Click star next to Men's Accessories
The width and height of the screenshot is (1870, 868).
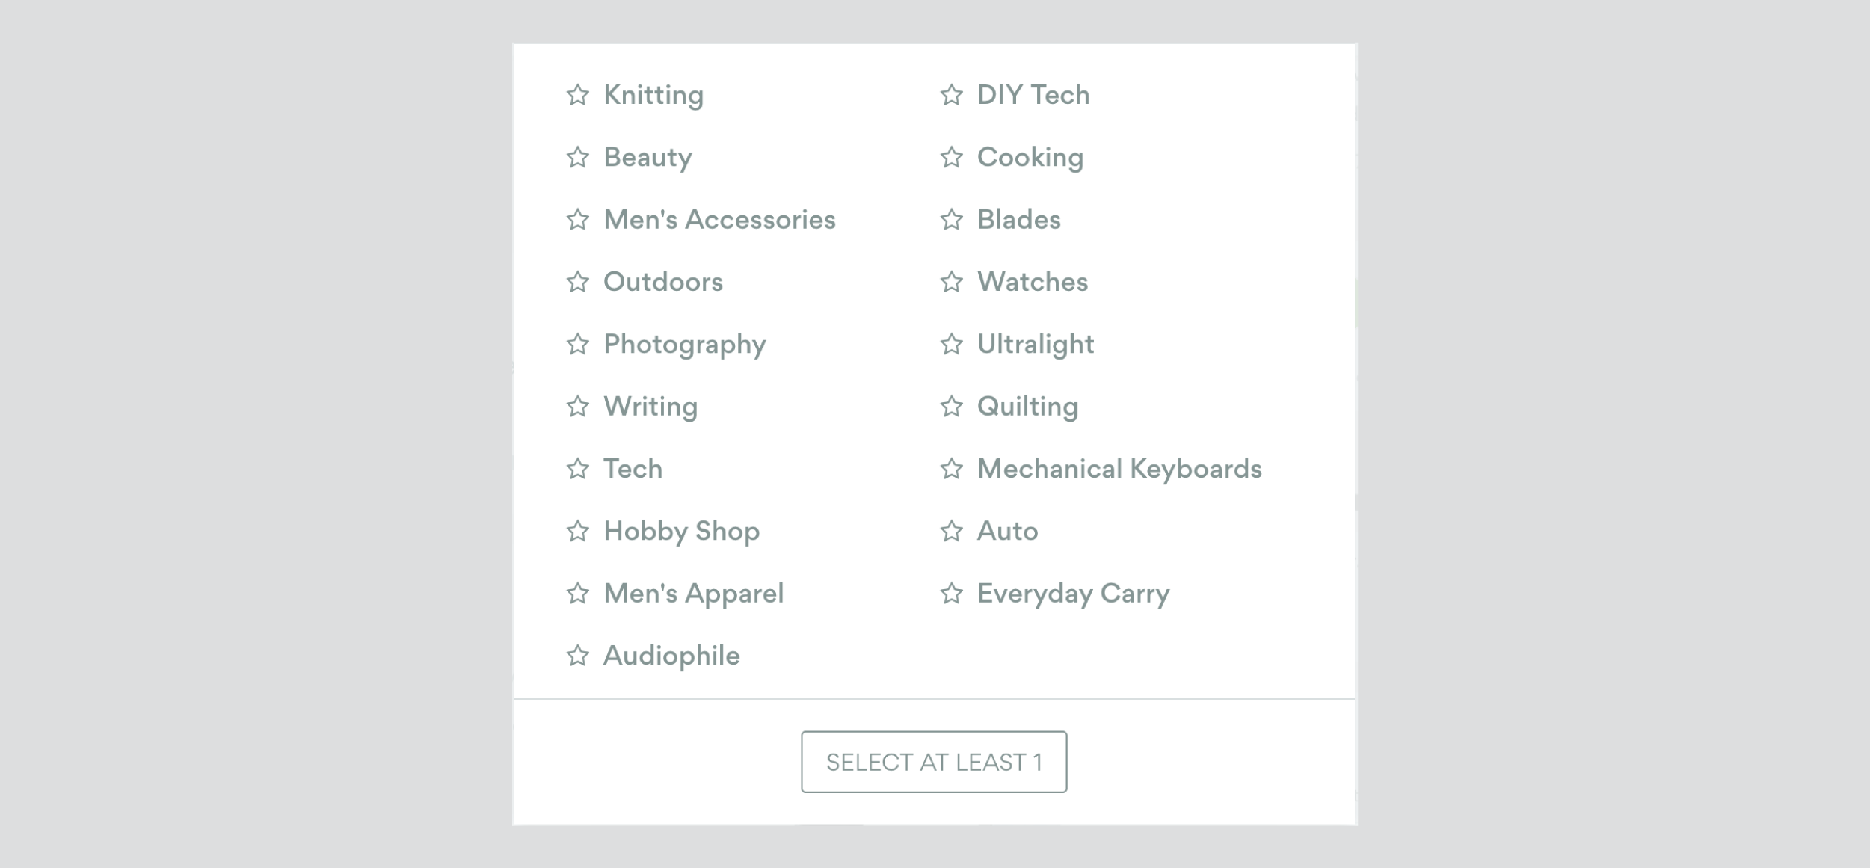pyautogui.click(x=577, y=220)
